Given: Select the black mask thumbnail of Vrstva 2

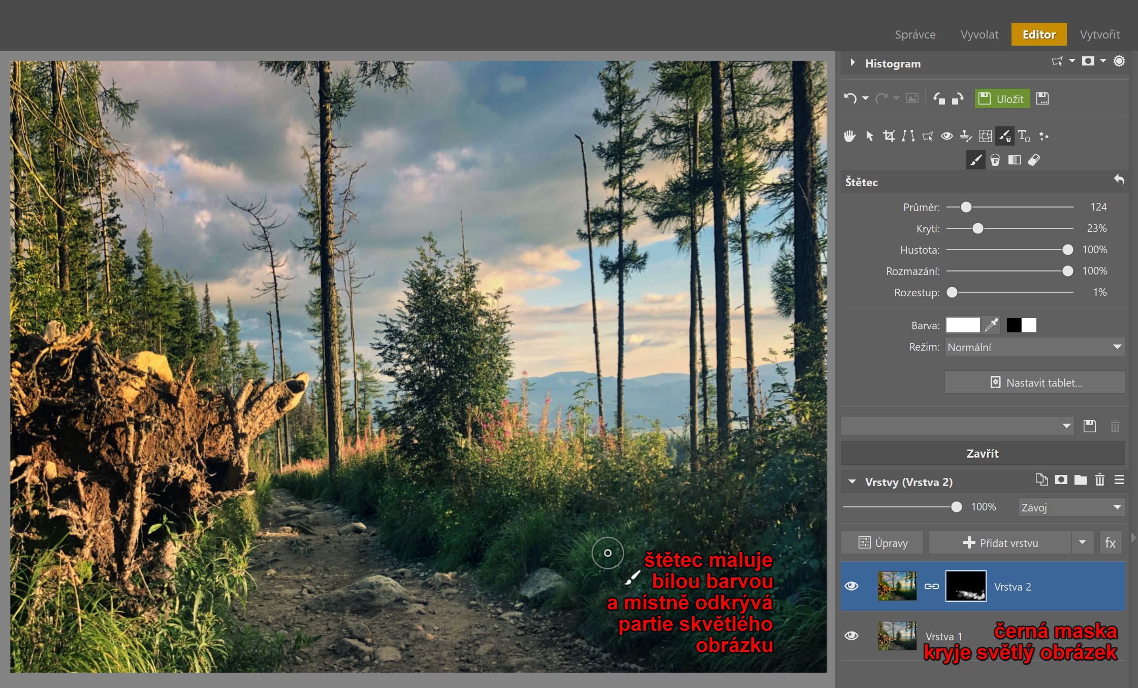Looking at the screenshot, I should tap(966, 586).
